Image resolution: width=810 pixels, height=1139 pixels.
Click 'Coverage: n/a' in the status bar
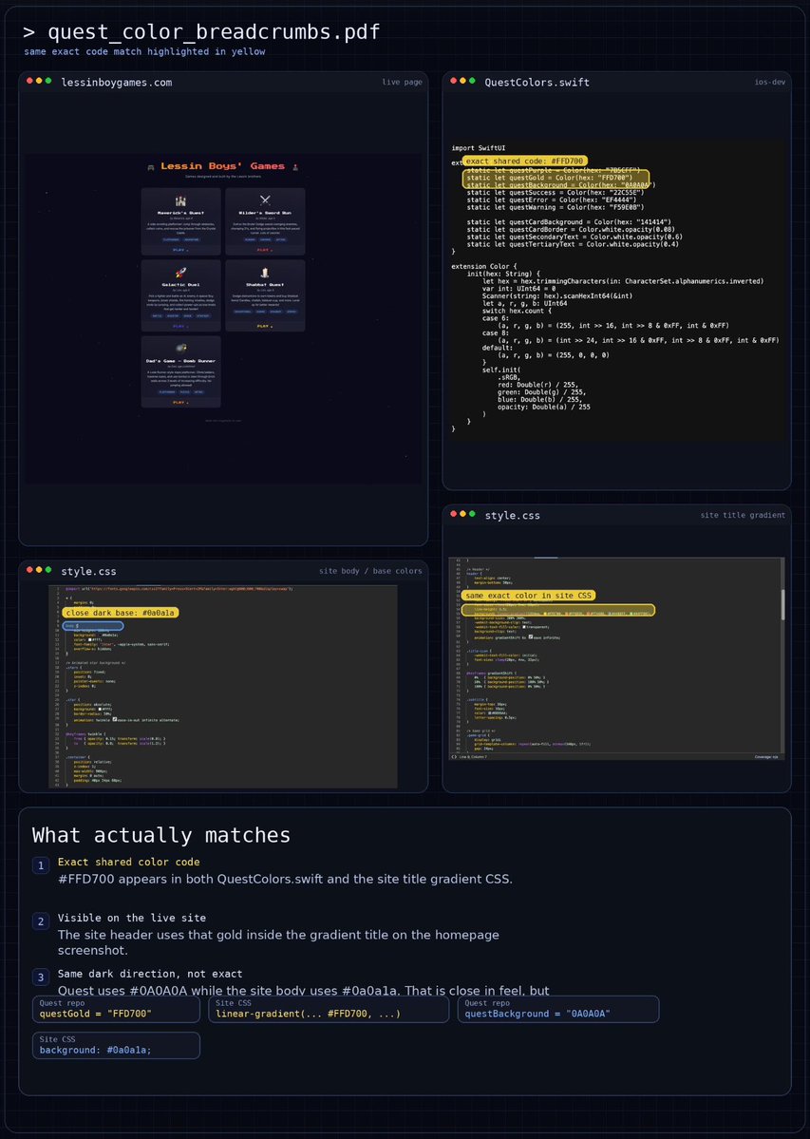(765, 756)
